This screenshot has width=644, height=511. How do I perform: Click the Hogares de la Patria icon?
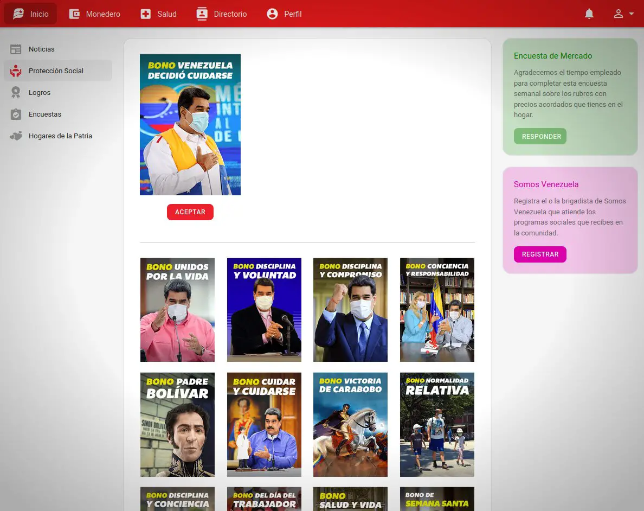pos(16,136)
